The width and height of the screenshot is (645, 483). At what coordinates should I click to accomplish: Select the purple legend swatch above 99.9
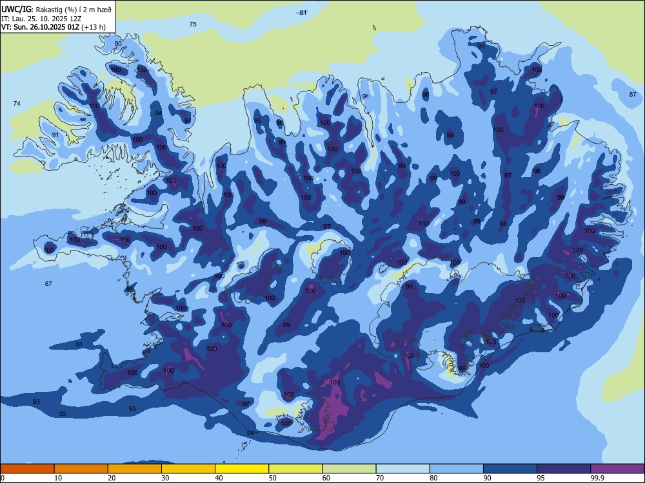(617, 469)
